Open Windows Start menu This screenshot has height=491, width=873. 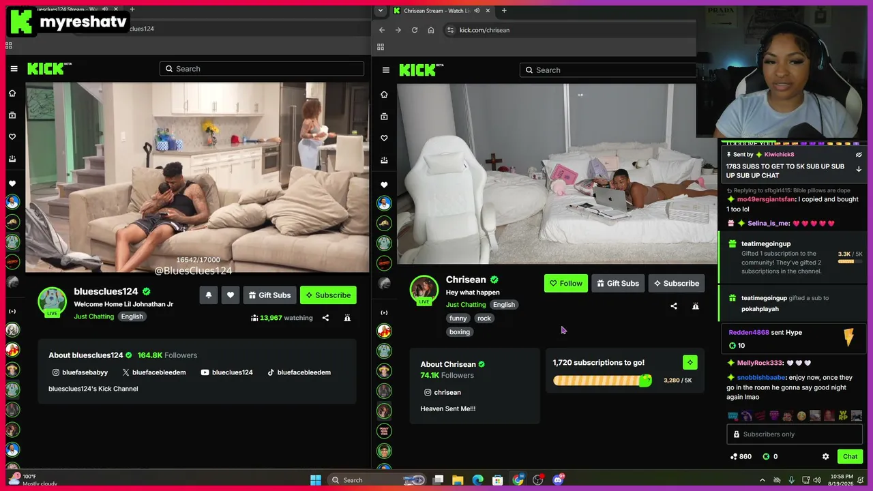[x=316, y=479]
